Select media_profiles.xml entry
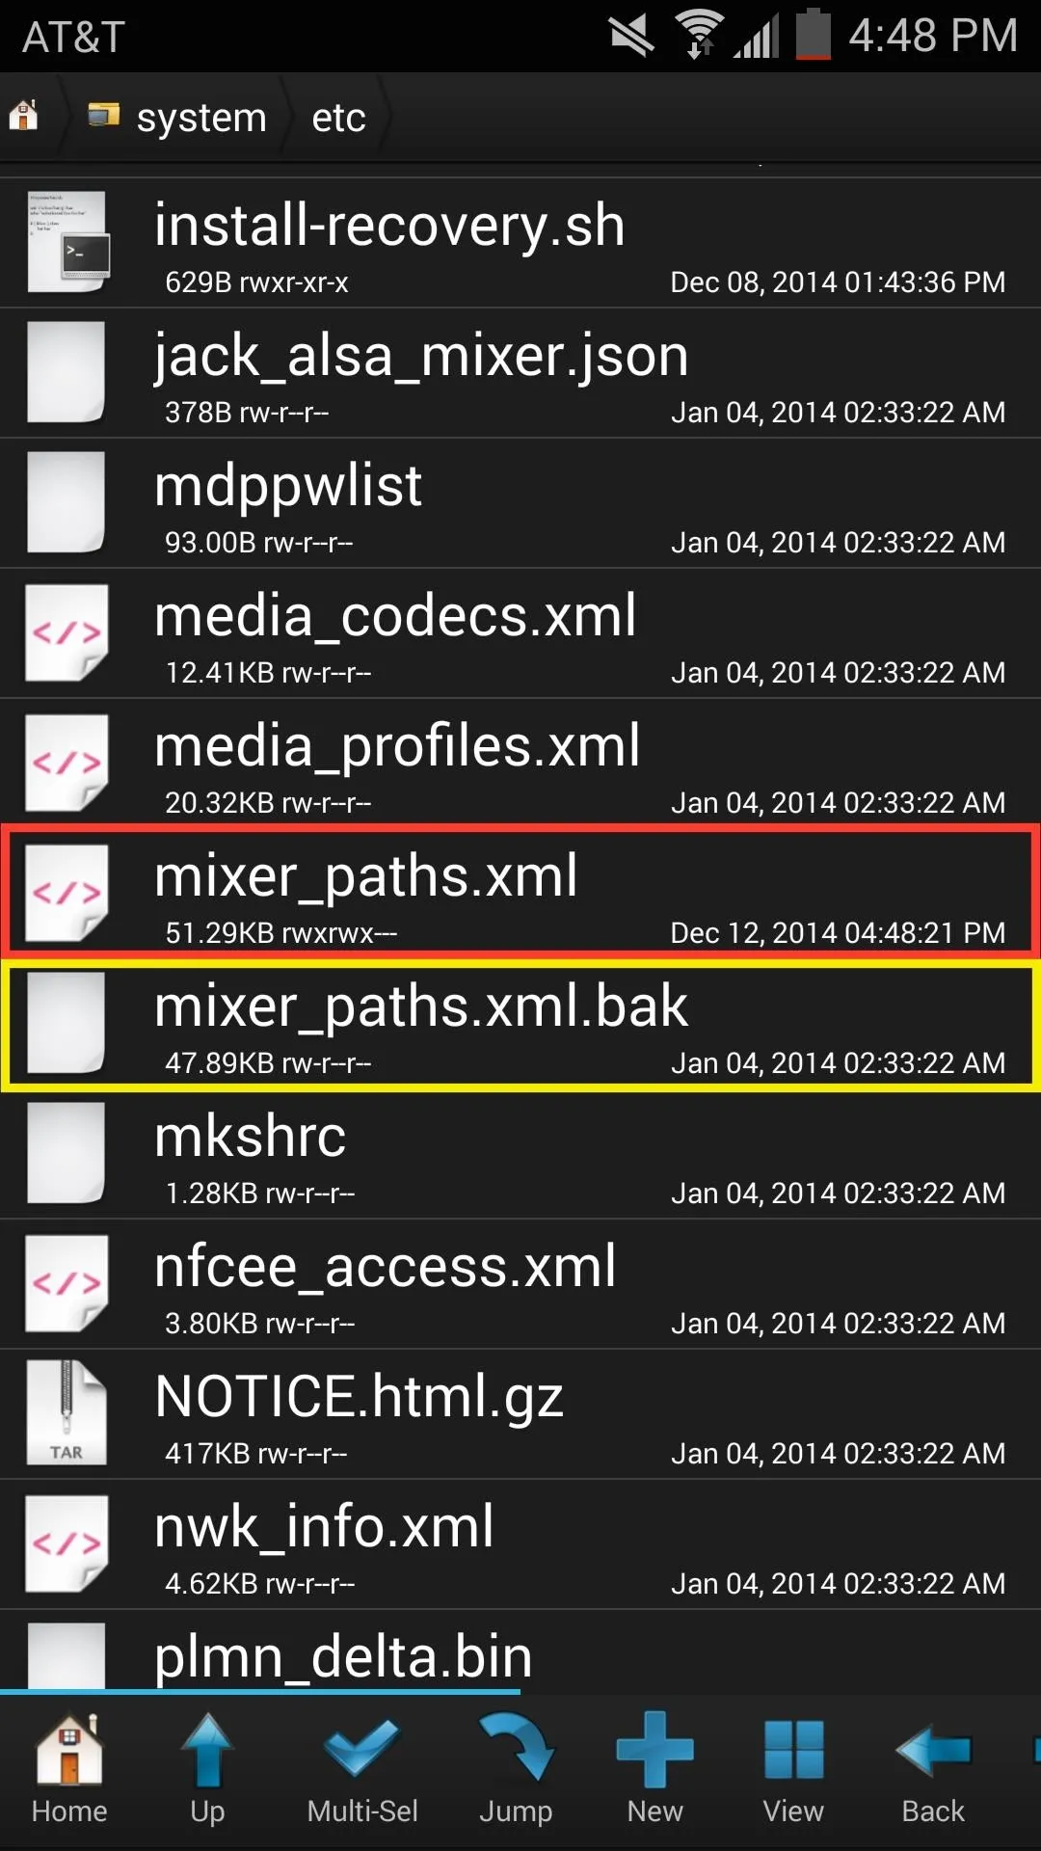The height and width of the screenshot is (1851, 1041). point(520,764)
